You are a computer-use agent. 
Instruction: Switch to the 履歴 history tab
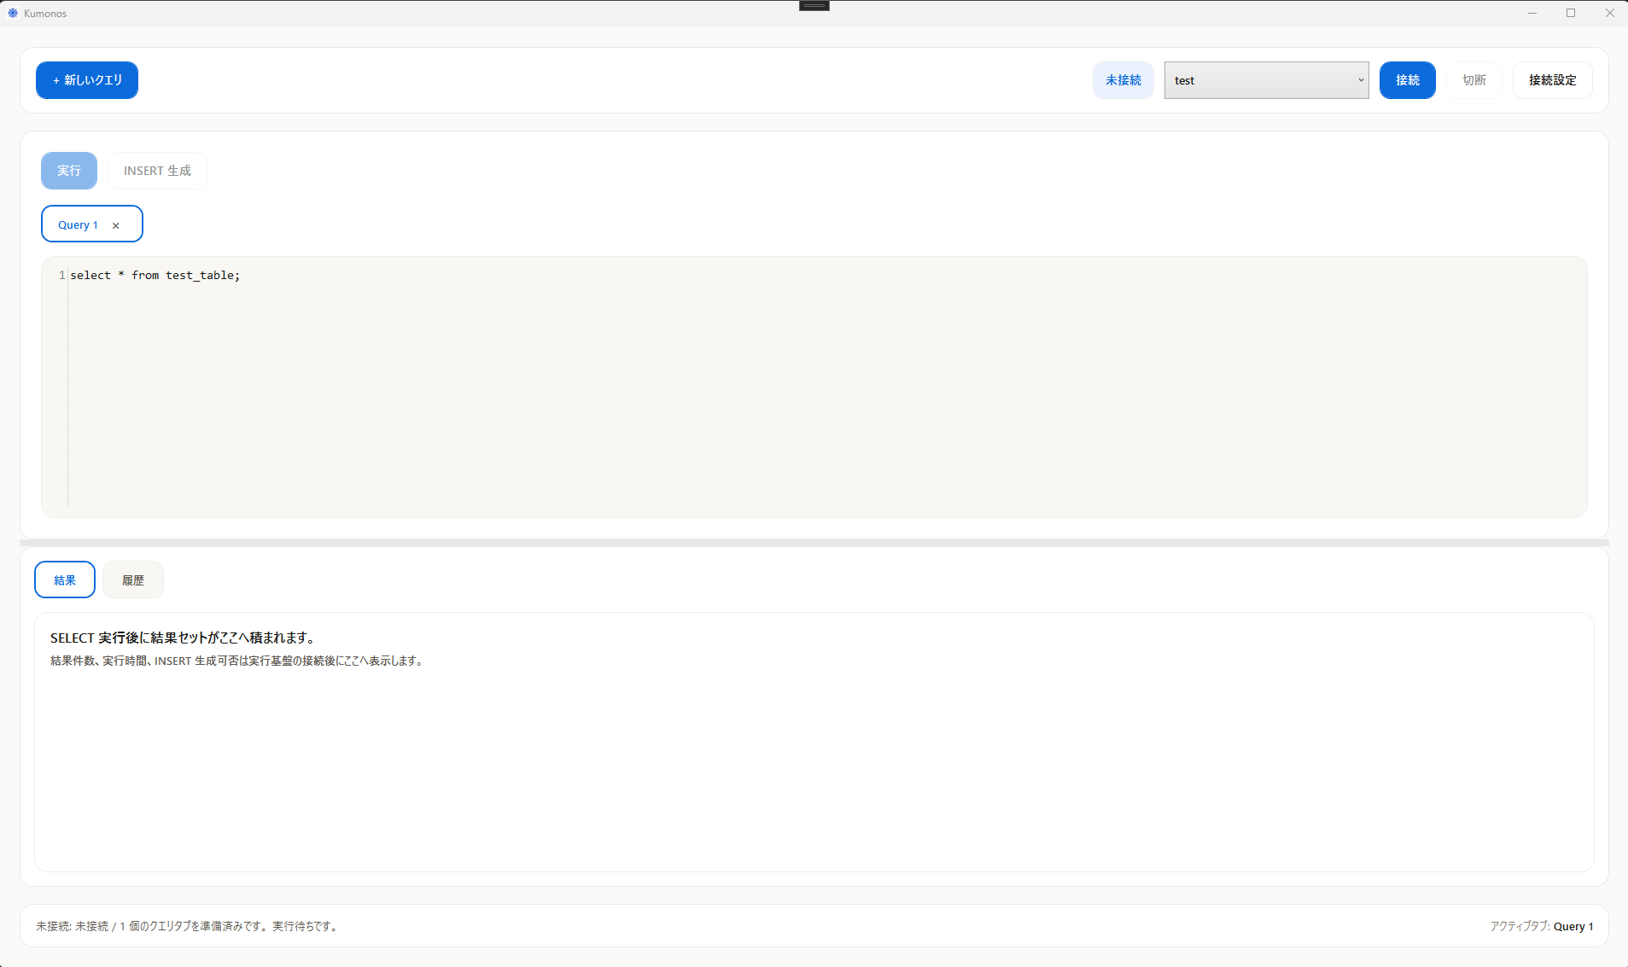(133, 580)
